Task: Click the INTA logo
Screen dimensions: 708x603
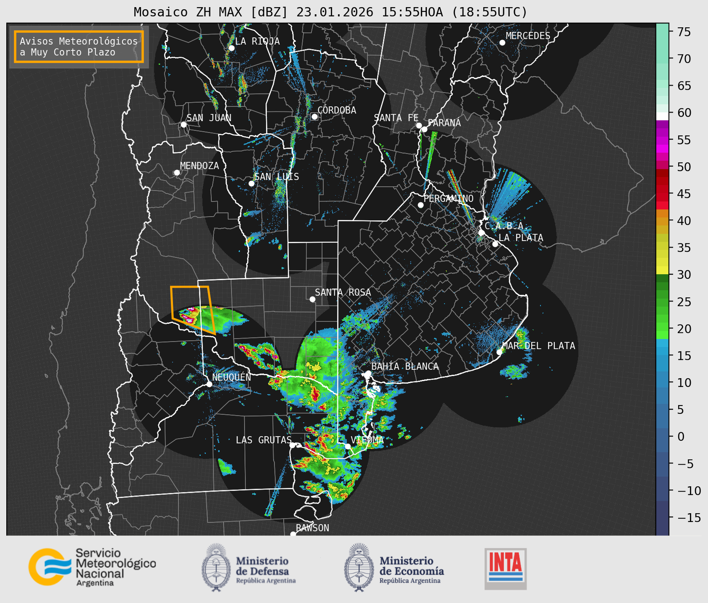Action: coord(506,569)
